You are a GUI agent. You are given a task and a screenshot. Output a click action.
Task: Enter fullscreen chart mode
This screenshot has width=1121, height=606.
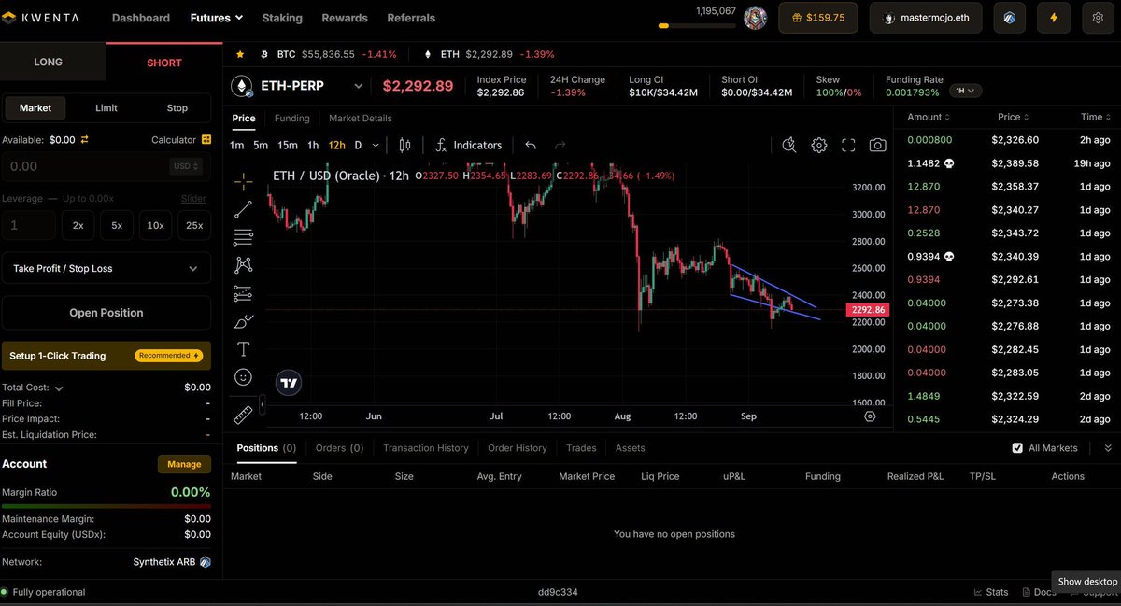[x=848, y=145]
